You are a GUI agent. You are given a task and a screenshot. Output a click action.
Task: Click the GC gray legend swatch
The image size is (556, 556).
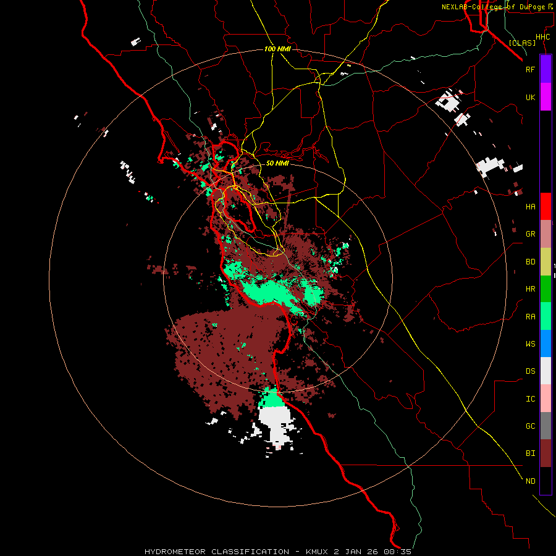tap(545, 426)
